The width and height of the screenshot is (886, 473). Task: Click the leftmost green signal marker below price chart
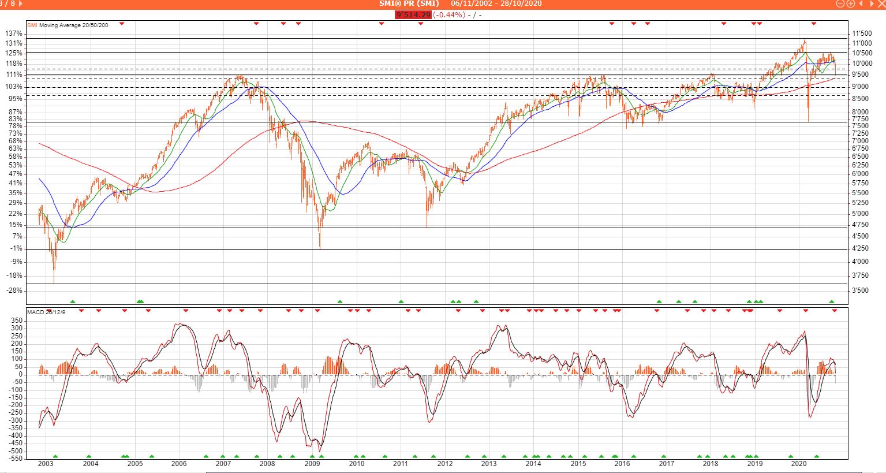click(73, 301)
